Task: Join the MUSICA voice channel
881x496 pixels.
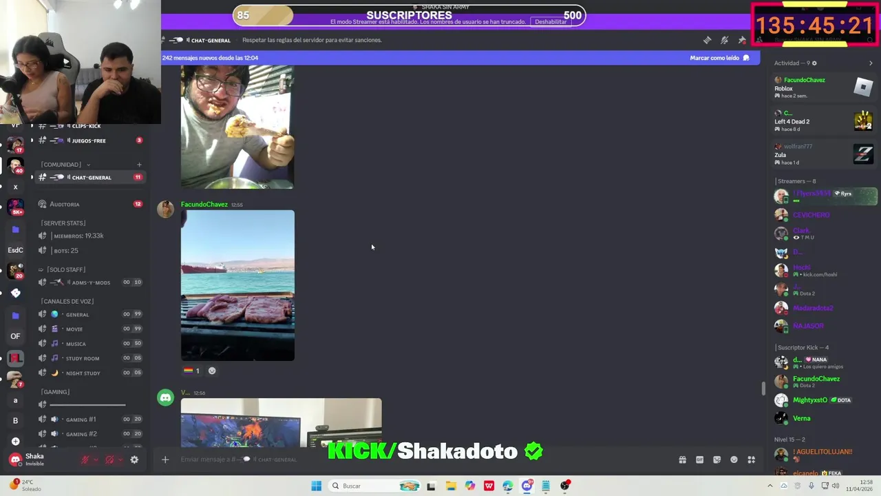Action: [89, 344]
